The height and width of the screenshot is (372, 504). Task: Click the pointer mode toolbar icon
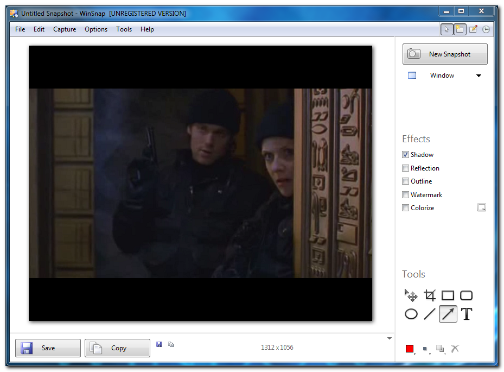pos(446,29)
